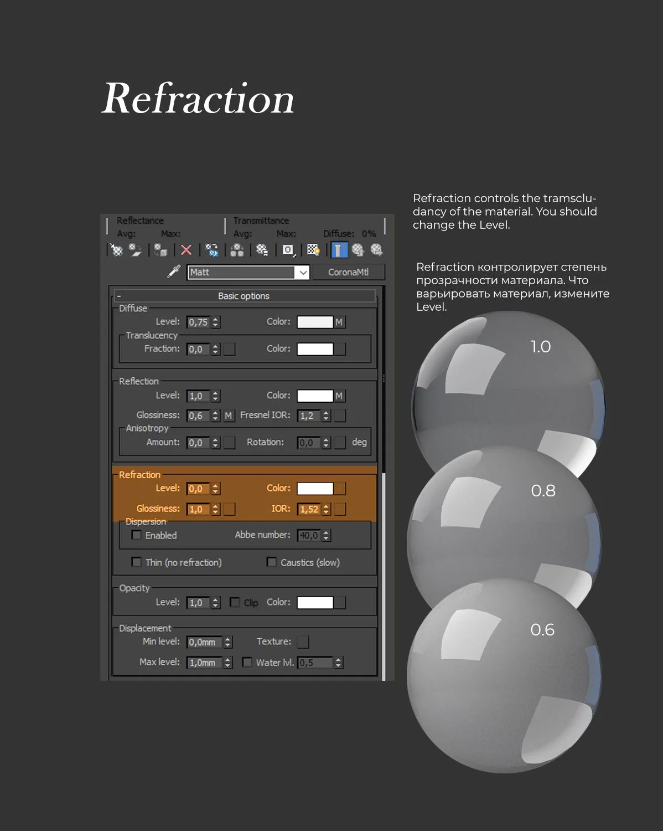Click the Refraction IOR spinner arrows
This screenshot has width=663, height=831.
(327, 509)
